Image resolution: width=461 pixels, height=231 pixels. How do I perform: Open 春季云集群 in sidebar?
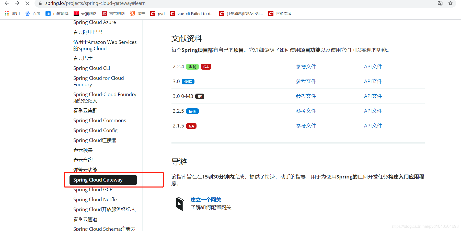(x=85, y=110)
